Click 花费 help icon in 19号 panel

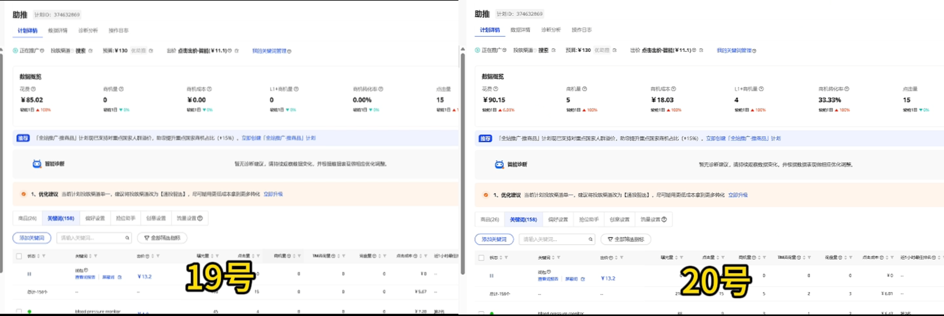tap(33, 89)
